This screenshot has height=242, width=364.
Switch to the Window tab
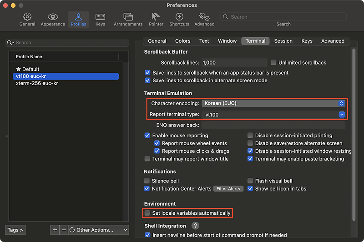[x=227, y=41]
